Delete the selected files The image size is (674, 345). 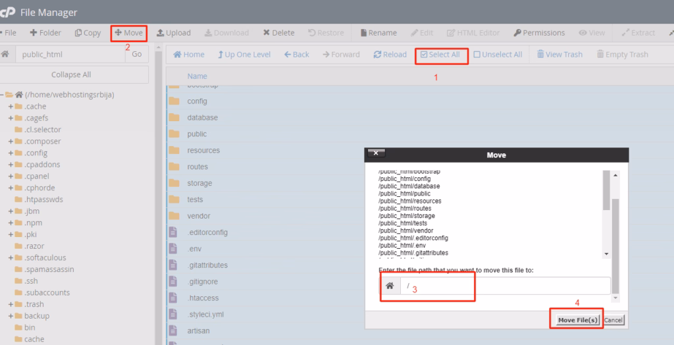(x=278, y=33)
